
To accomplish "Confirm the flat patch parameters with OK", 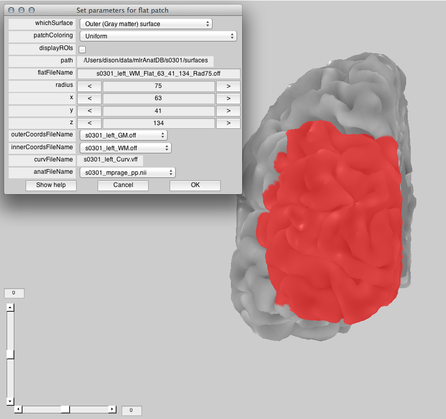I will 195,185.
